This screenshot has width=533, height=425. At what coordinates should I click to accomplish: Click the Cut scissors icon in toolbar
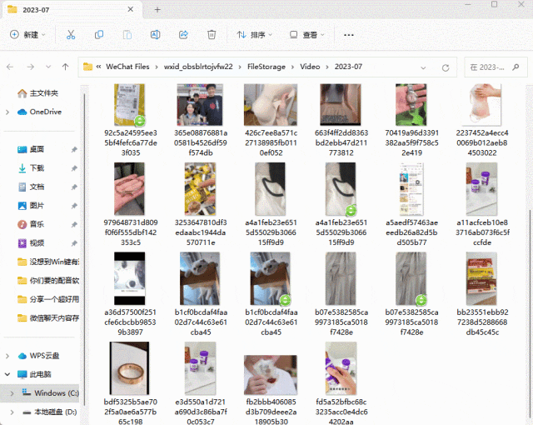point(71,35)
